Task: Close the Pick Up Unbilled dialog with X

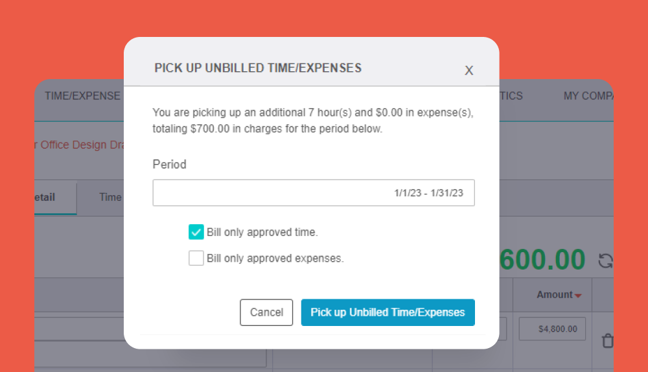Action: (469, 70)
